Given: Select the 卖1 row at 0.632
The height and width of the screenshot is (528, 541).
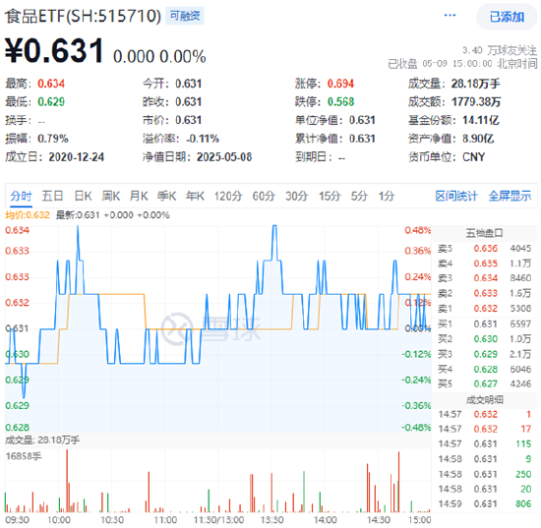Looking at the screenshot, I should tap(484, 309).
